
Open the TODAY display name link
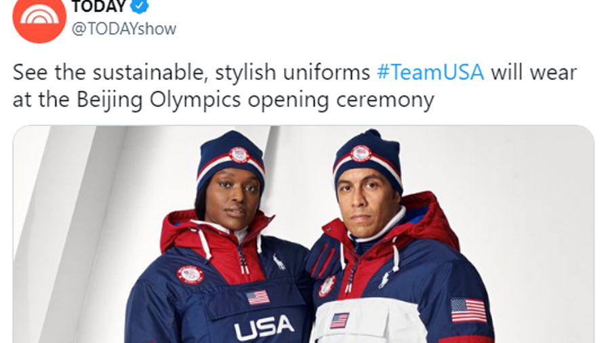[x=99, y=6]
